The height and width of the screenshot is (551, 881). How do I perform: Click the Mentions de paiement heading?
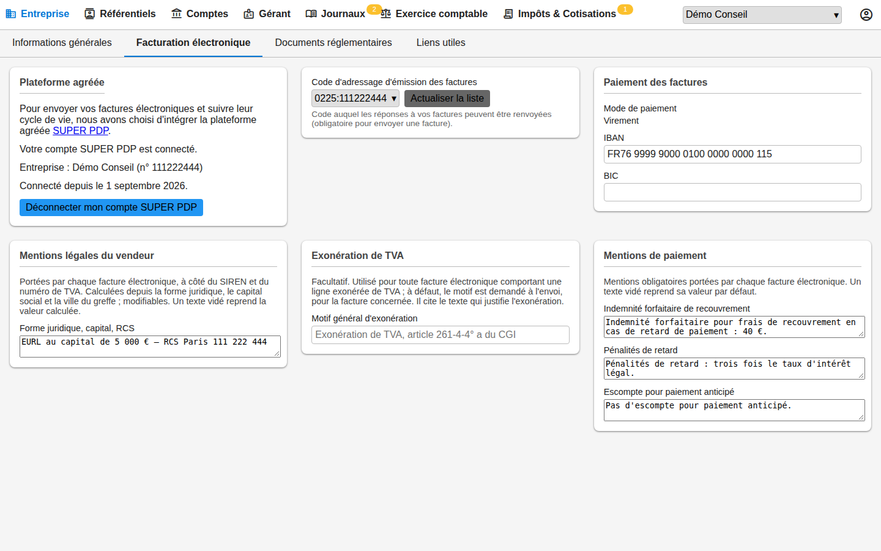pos(655,255)
